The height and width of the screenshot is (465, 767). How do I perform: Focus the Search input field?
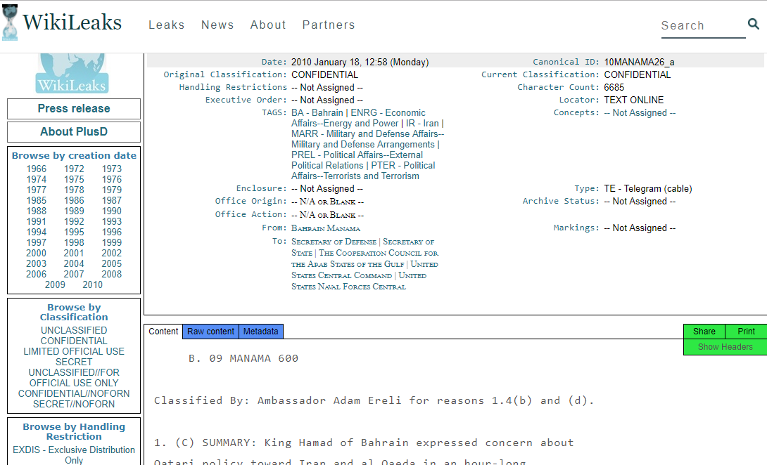[703, 25]
